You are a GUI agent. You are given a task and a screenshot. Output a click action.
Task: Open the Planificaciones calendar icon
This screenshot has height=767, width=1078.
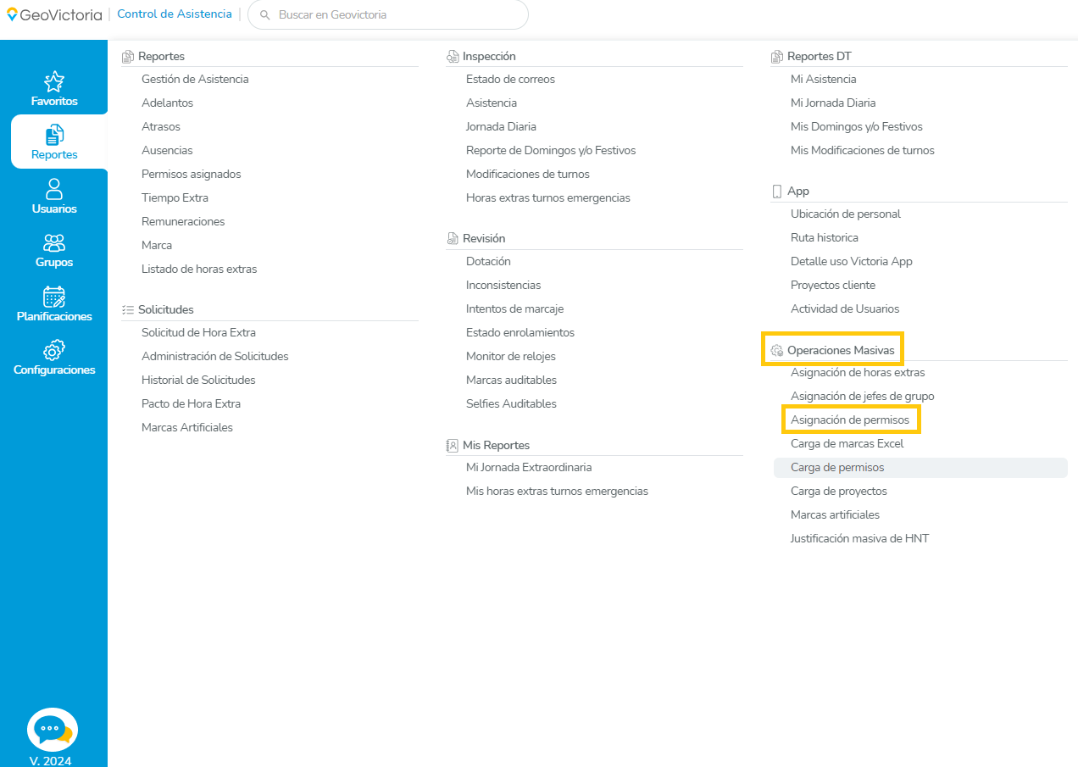coord(54,297)
